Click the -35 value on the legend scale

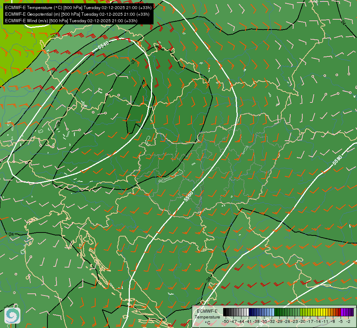pos(264,321)
